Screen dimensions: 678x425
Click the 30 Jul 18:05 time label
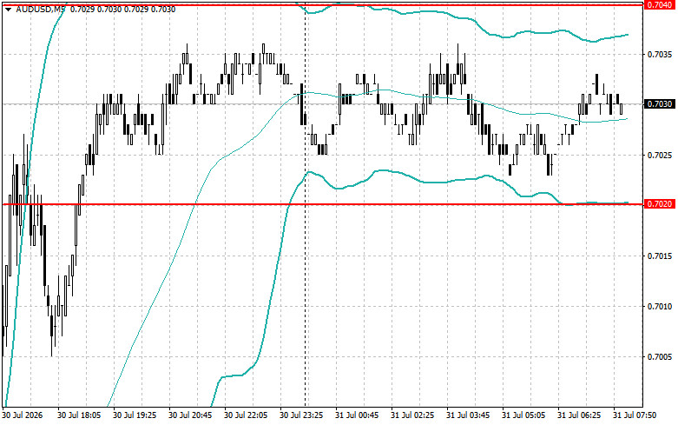pos(79,415)
